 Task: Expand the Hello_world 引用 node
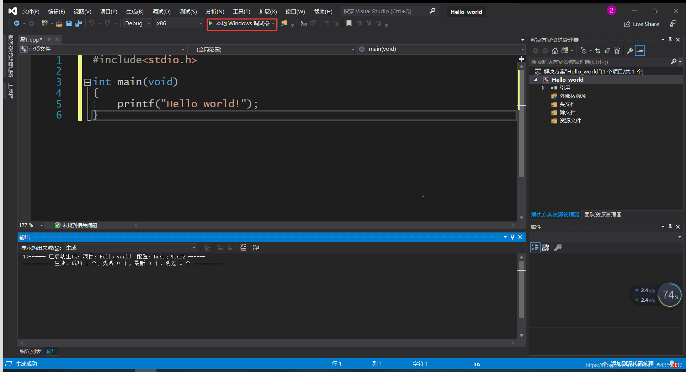pos(543,88)
